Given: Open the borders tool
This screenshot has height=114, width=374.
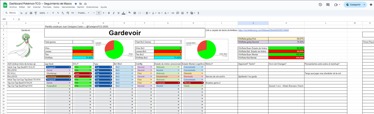Looking at the screenshot, I should [x=134, y=13].
